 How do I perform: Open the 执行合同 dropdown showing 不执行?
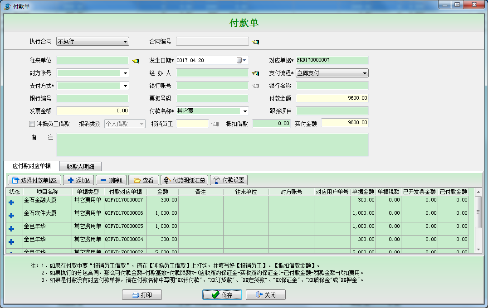126,41
